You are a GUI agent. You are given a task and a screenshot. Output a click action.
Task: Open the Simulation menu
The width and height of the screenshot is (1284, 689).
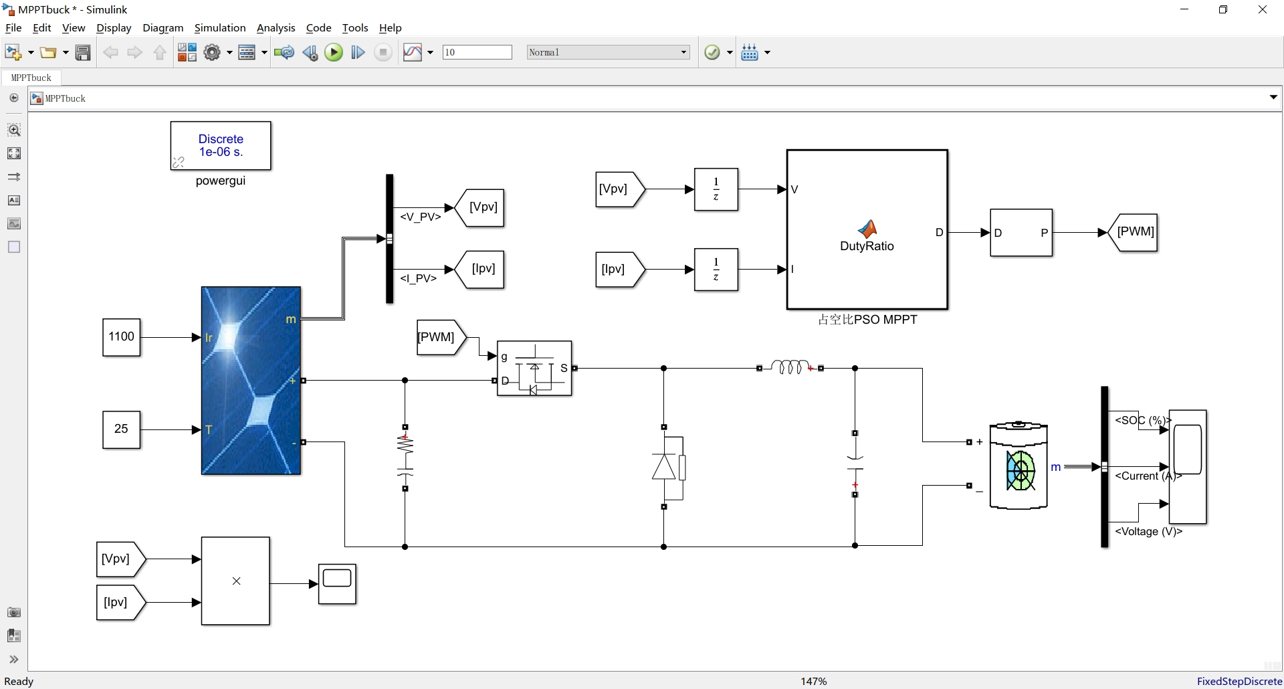(220, 28)
